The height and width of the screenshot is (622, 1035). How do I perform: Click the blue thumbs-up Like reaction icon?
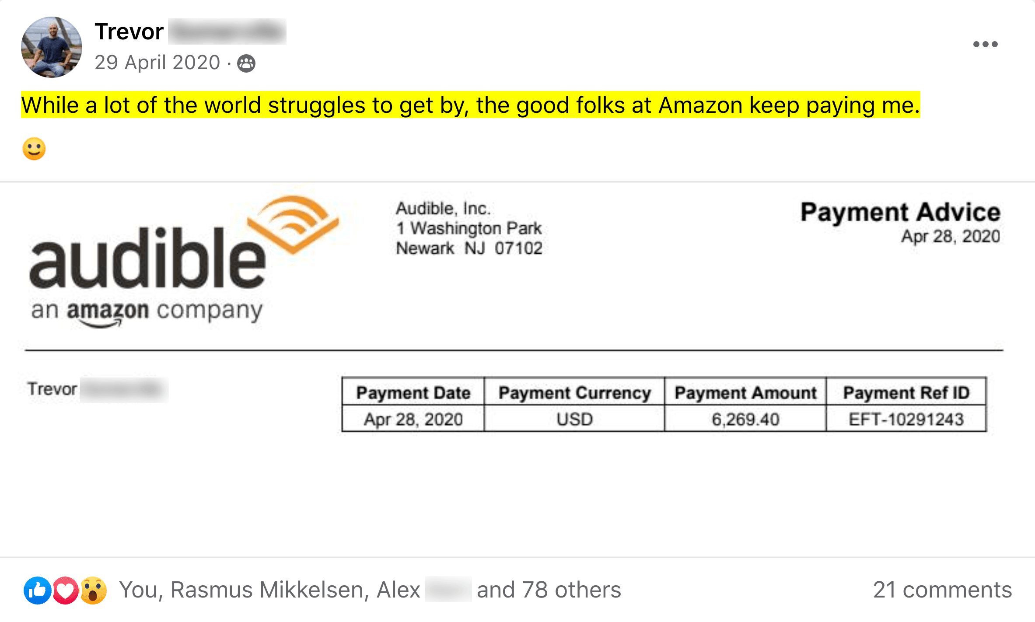(x=37, y=591)
